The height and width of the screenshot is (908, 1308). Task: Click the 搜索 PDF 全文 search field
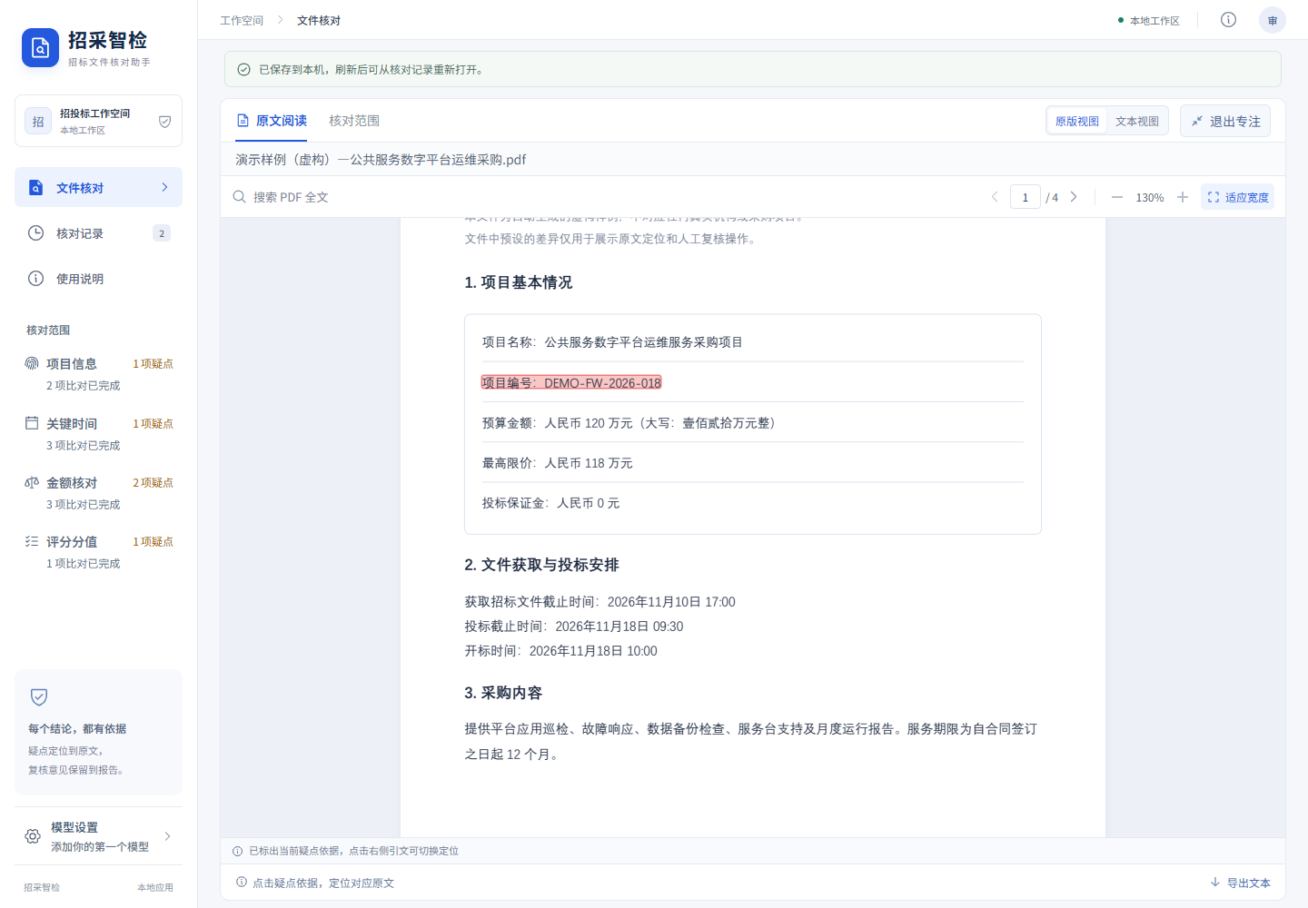click(x=599, y=197)
